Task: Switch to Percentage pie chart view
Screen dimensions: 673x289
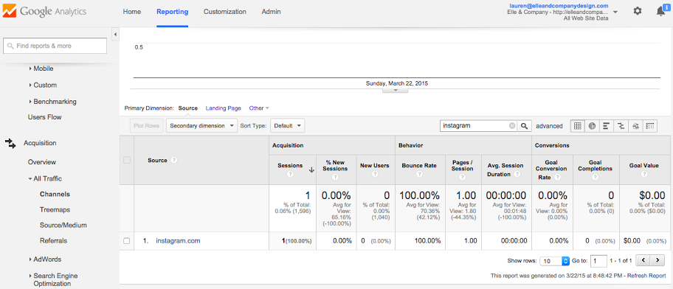Action: [592, 125]
